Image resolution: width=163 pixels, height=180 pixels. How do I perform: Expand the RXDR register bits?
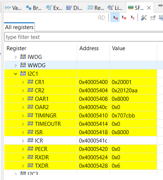23,157
